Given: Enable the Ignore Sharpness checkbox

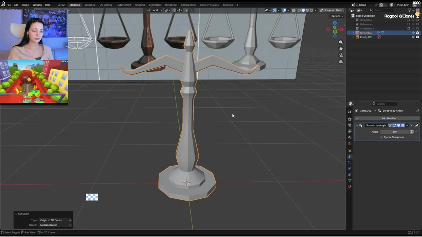Looking at the screenshot, I should point(381,137).
